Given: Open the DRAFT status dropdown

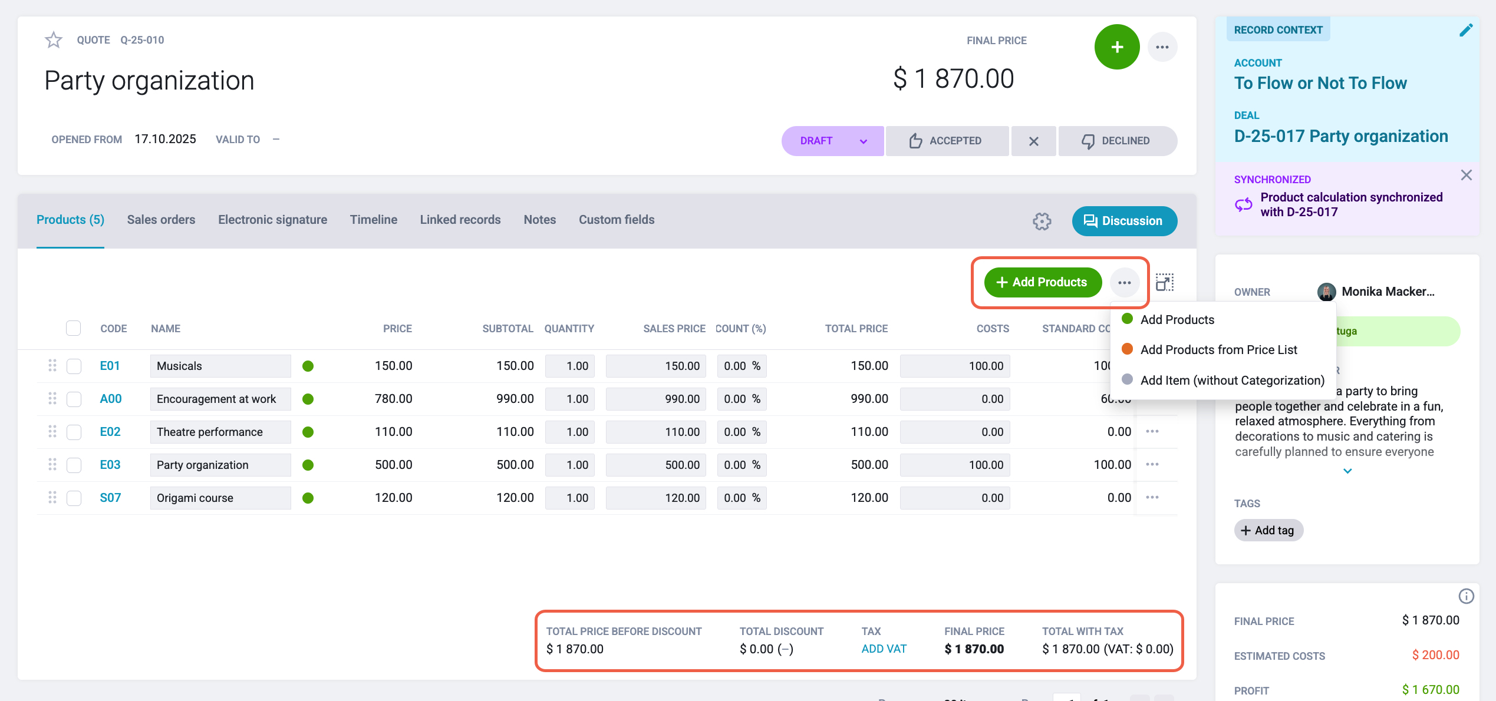Looking at the screenshot, I should (x=832, y=141).
